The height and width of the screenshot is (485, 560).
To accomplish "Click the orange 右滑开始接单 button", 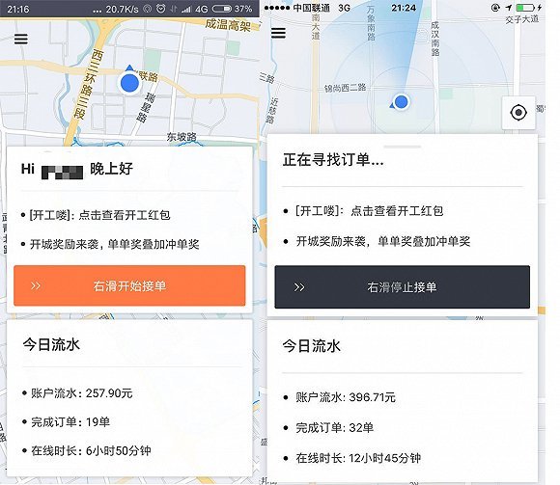I will tap(129, 285).
